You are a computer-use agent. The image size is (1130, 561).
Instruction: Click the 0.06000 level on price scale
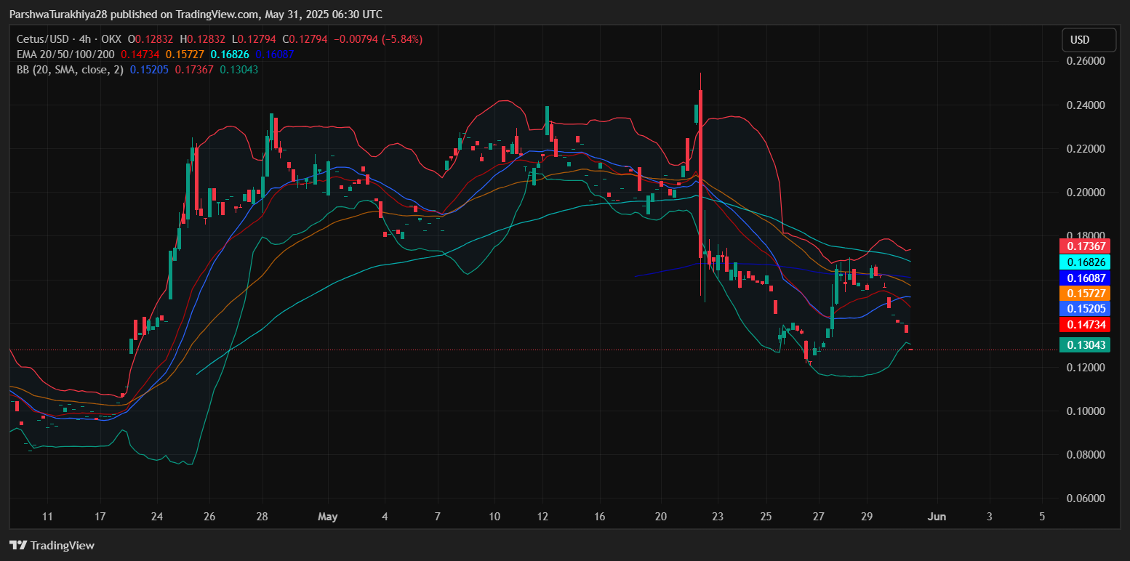coord(1086,499)
